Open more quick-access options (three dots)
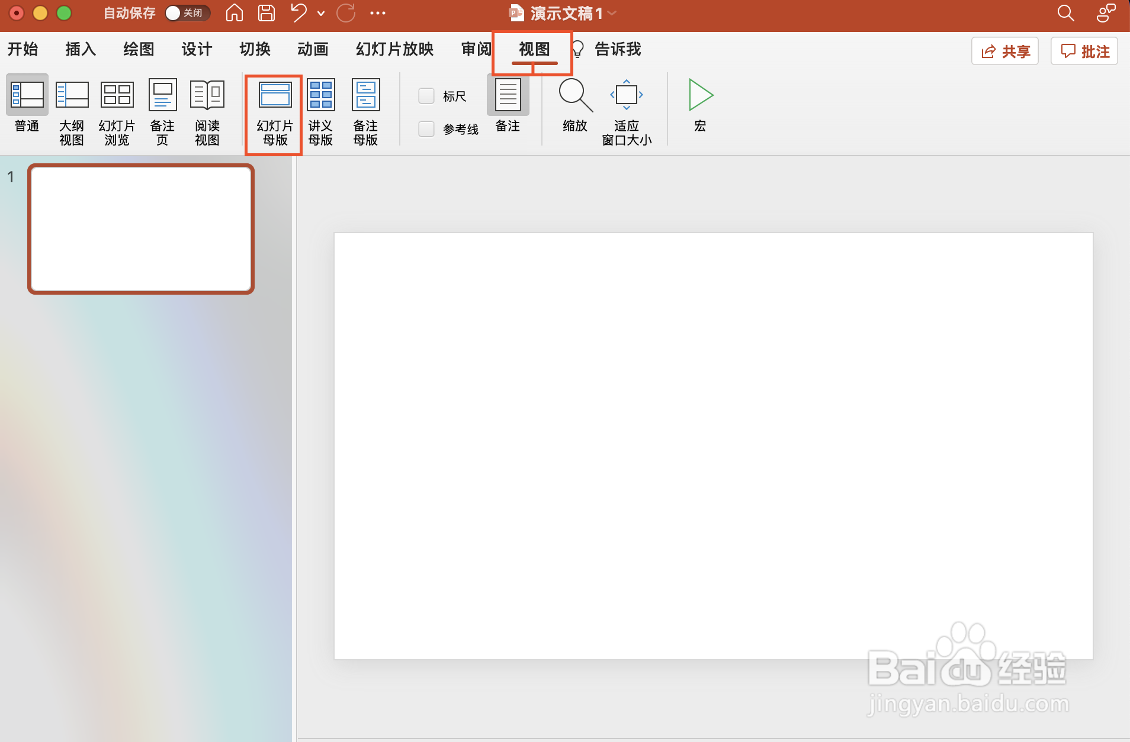The width and height of the screenshot is (1130, 742). point(378,12)
